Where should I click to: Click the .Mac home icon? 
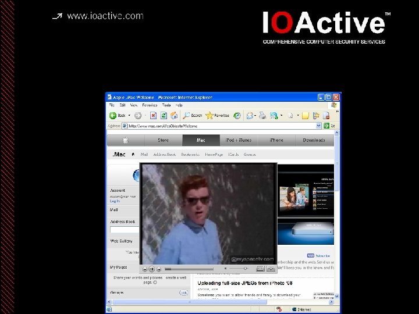[x=133, y=154]
